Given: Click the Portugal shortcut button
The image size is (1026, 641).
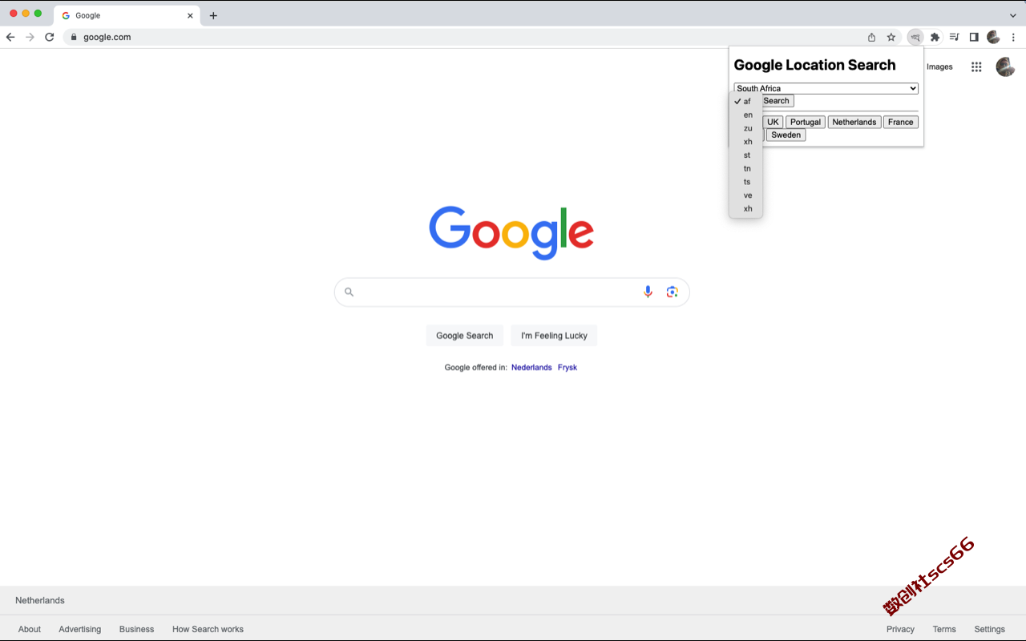Looking at the screenshot, I should (x=806, y=122).
